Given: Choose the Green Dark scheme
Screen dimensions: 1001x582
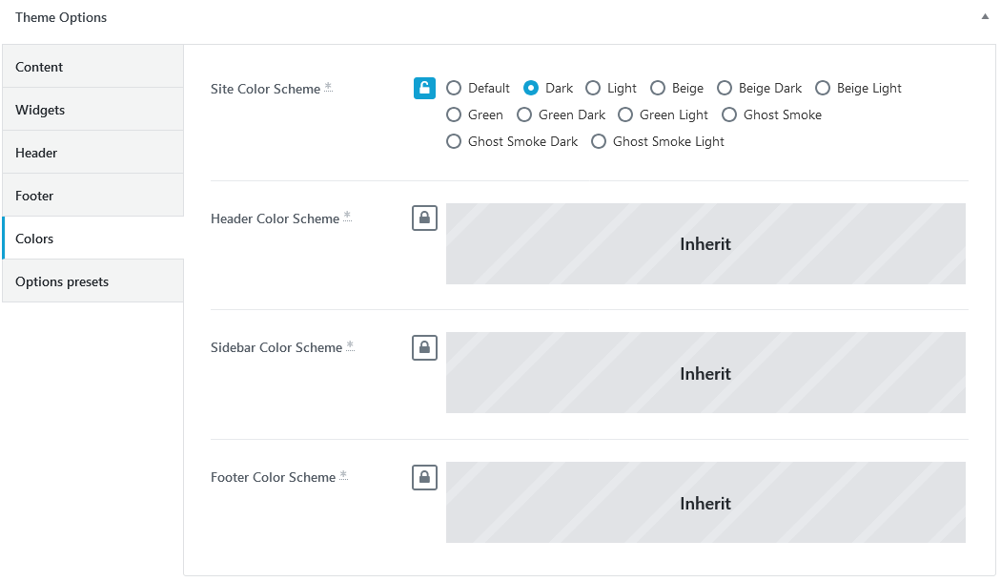Looking at the screenshot, I should [x=524, y=115].
